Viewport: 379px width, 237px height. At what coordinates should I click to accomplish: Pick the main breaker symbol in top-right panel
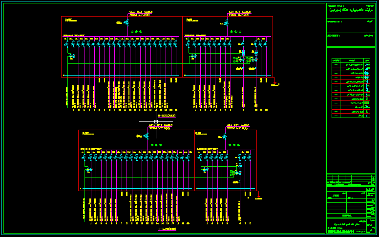pyautogui.click(x=226, y=23)
